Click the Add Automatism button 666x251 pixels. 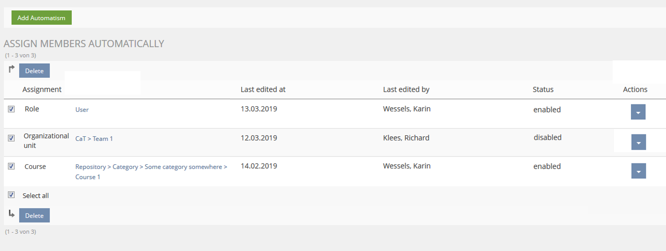tap(41, 18)
